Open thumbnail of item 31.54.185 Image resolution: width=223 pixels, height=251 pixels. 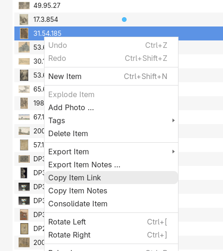coord(24,33)
